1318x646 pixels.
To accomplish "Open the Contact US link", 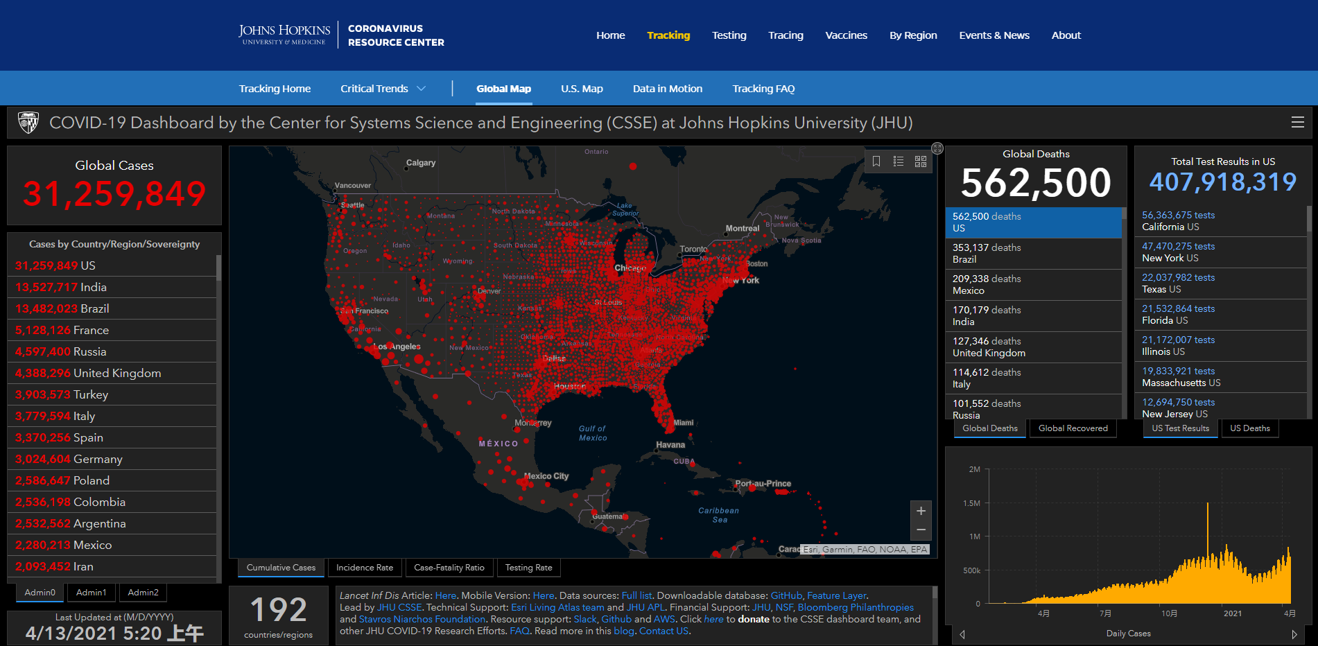I will pyautogui.click(x=664, y=631).
